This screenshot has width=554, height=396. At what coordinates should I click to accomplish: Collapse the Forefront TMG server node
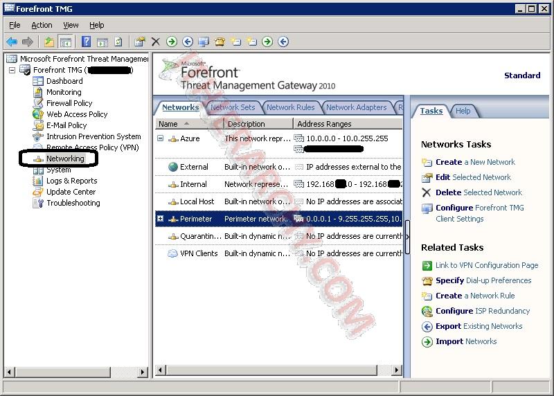click(x=12, y=70)
